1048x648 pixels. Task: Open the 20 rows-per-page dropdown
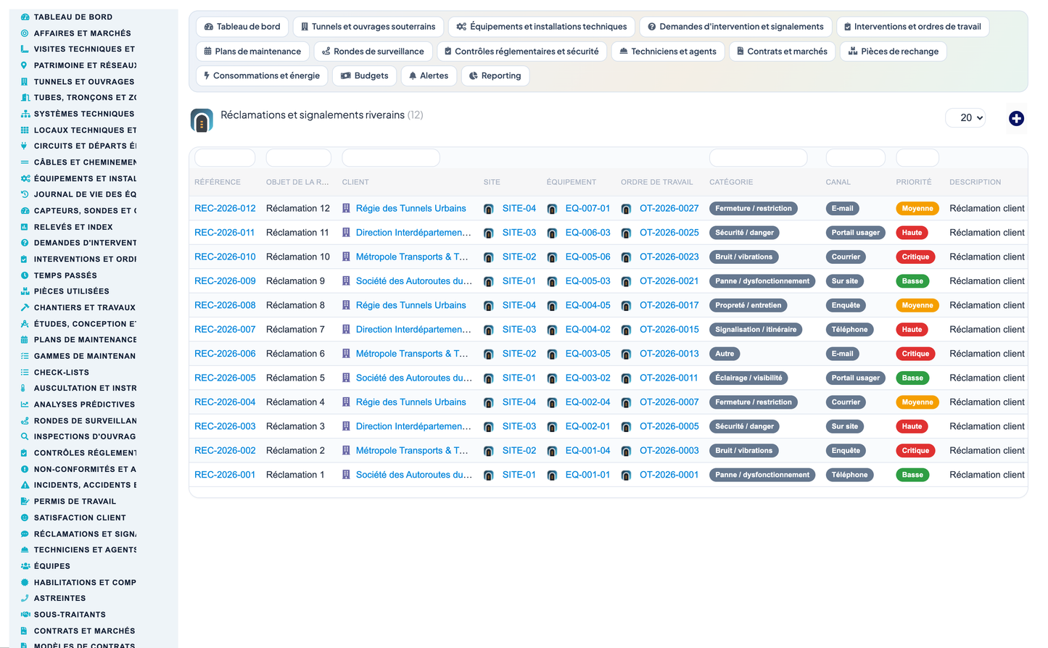(x=965, y=117)
